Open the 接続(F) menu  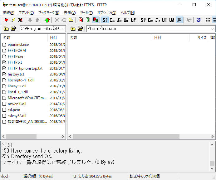8,13
